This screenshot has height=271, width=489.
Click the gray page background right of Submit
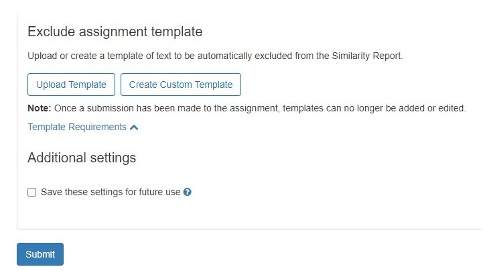pos(268,254)
